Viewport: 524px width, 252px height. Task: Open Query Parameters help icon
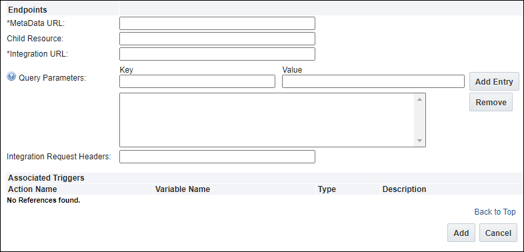[11, 77]
